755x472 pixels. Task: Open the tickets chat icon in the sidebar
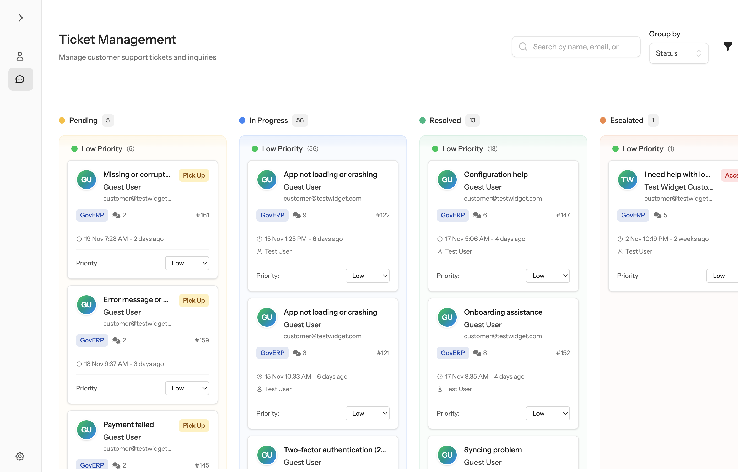click(x=20, y=79)
